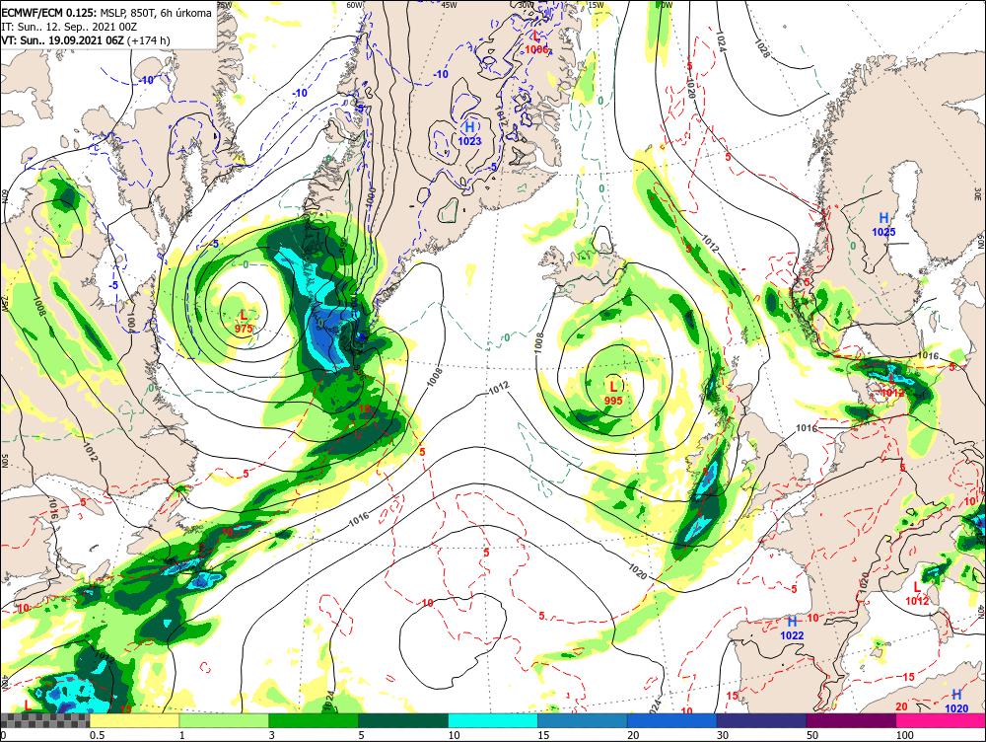Click the 1000 isobar label near Greenland
The height and width of the screenshot is (742, 986).
click(x=371, y=197)
